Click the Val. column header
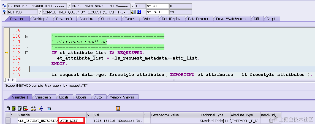 coord(118,115)
